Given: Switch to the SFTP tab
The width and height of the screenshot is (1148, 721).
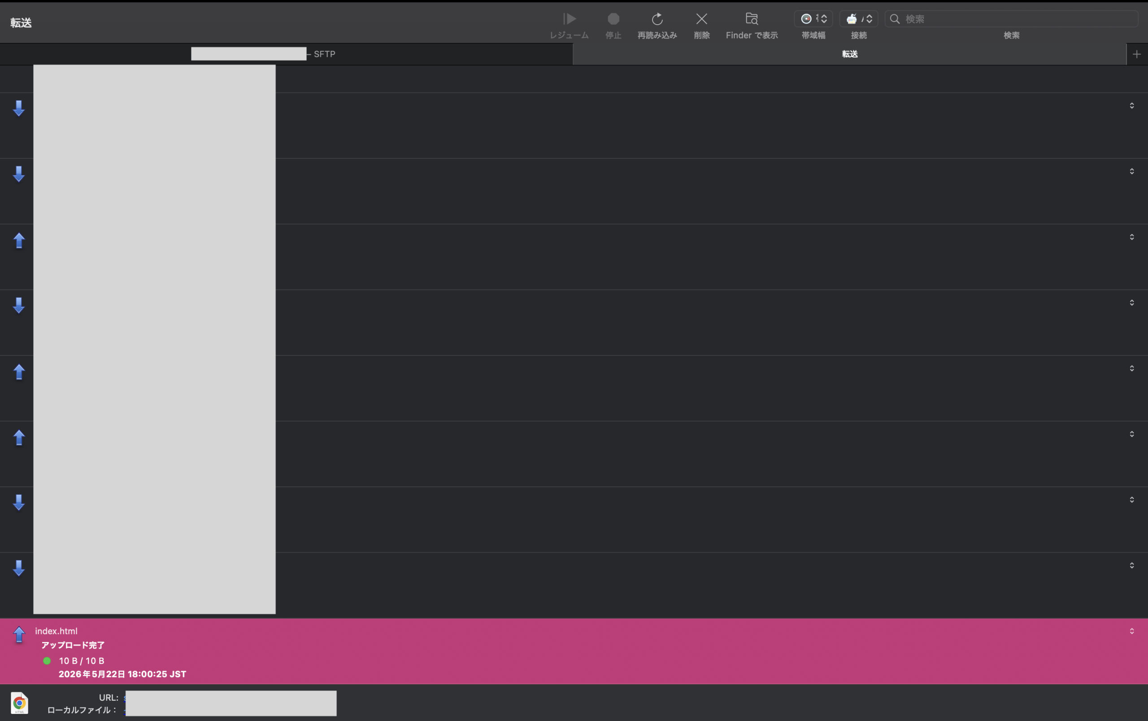Looking at the screenshot, I should 286,54.
